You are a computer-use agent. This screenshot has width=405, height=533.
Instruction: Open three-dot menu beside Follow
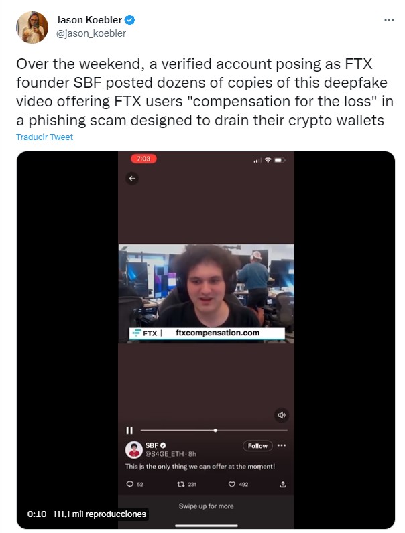click(x=282, y=445)
